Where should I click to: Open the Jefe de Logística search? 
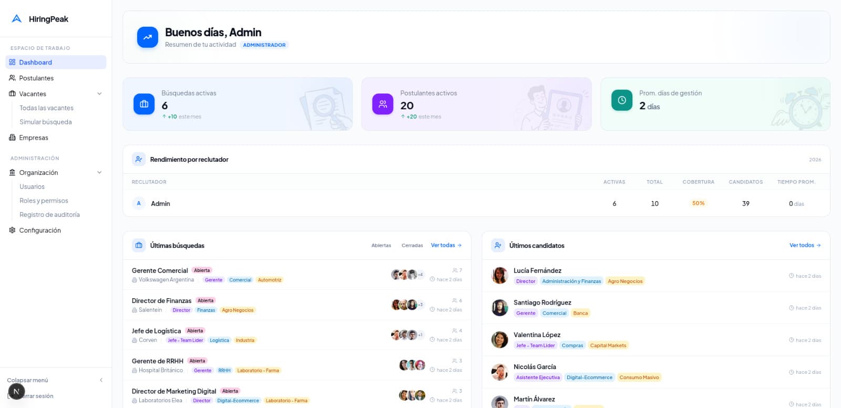point(156,331)
